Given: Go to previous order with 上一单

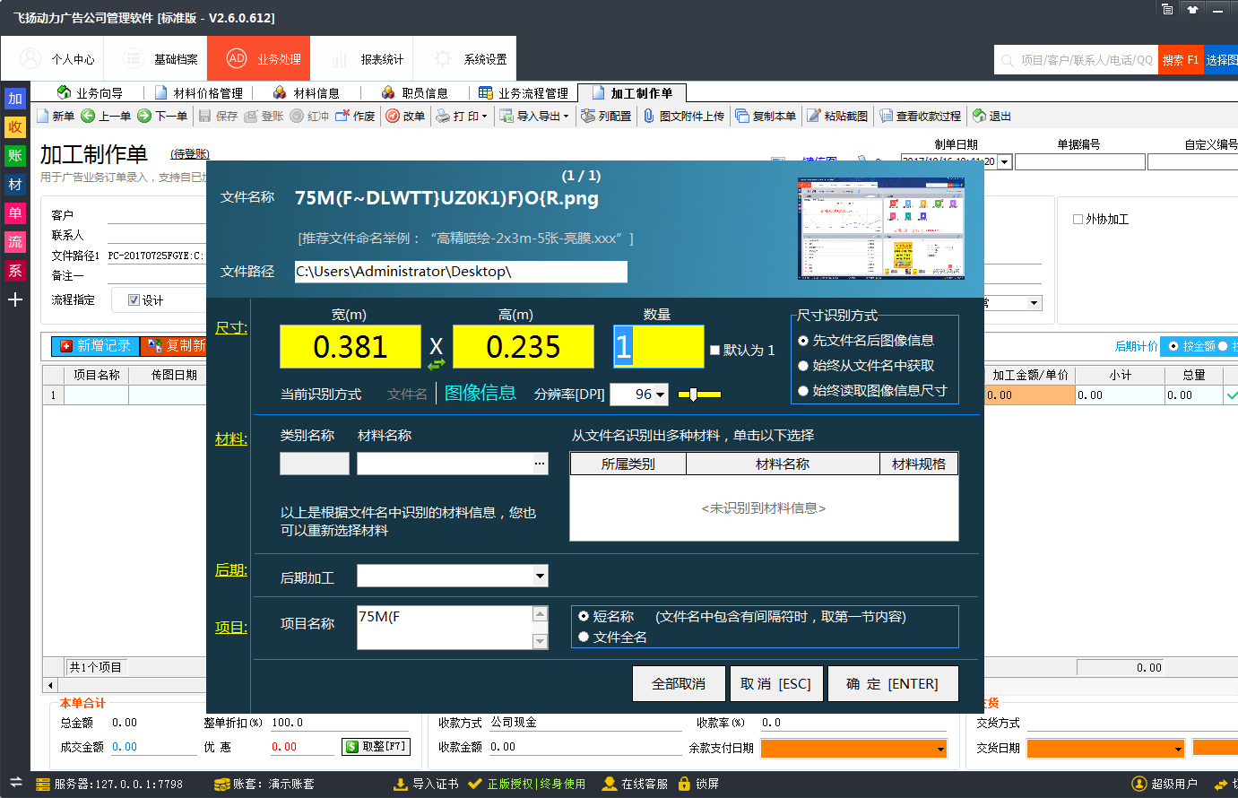Looking at the screenshot, I should coord(88,117).
